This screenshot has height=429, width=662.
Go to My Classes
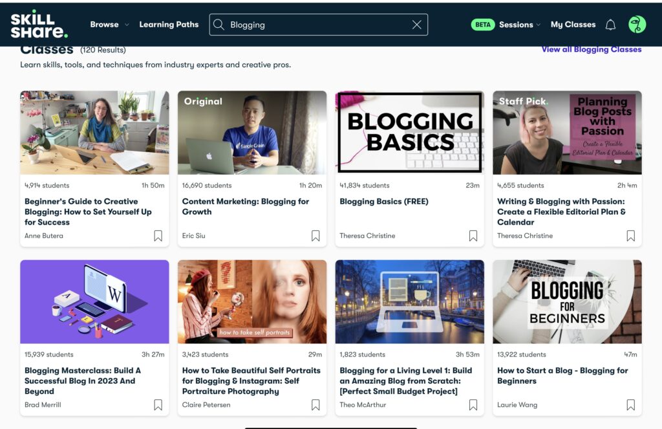573,25
